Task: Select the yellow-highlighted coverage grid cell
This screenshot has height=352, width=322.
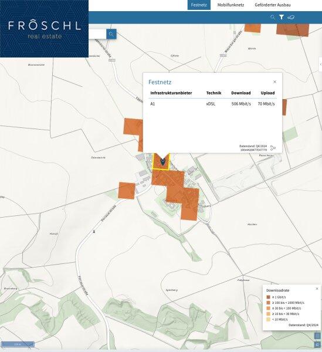Action: (161, 161)
